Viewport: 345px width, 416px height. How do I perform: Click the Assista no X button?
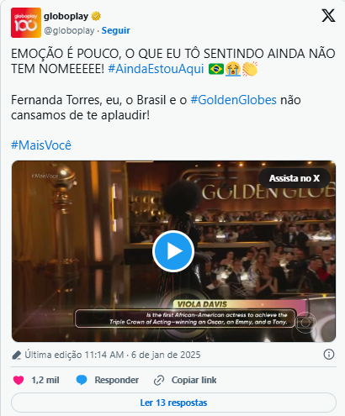tap(295, 178)
